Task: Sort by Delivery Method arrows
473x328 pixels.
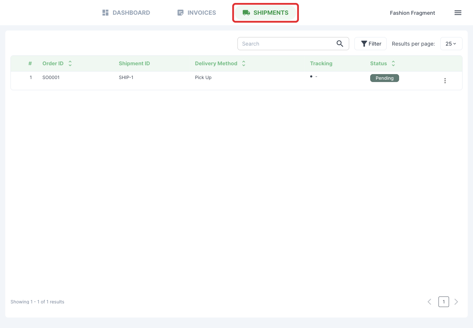Action: [244, 64]
